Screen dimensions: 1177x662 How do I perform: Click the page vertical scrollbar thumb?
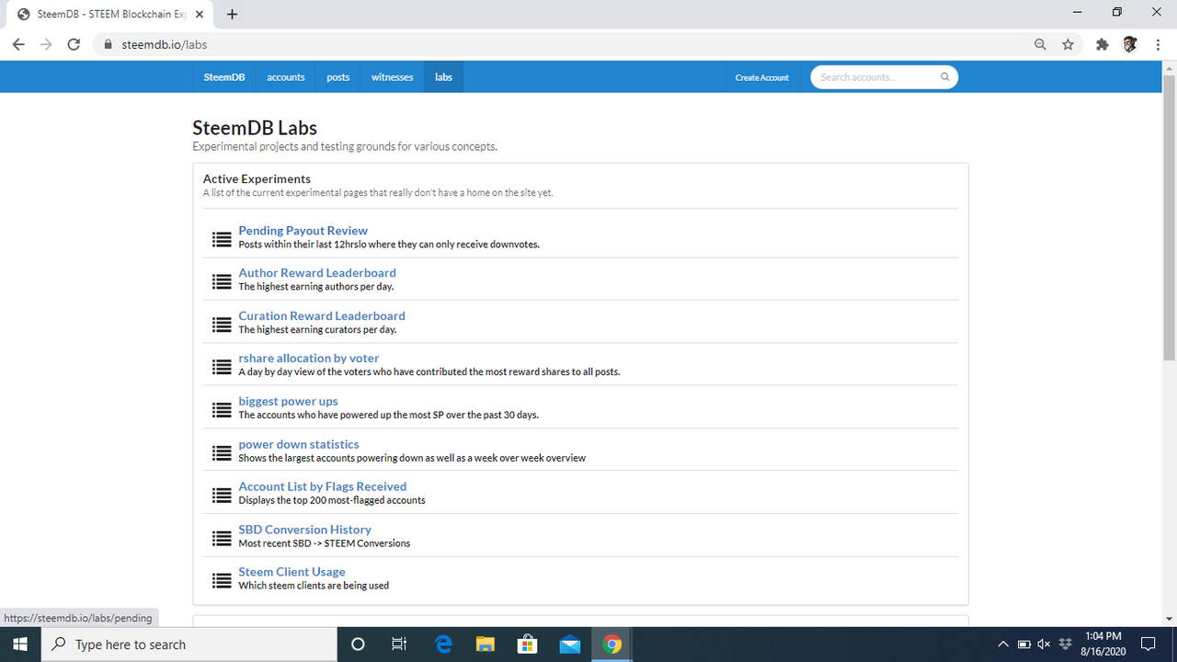point(1170,218)
